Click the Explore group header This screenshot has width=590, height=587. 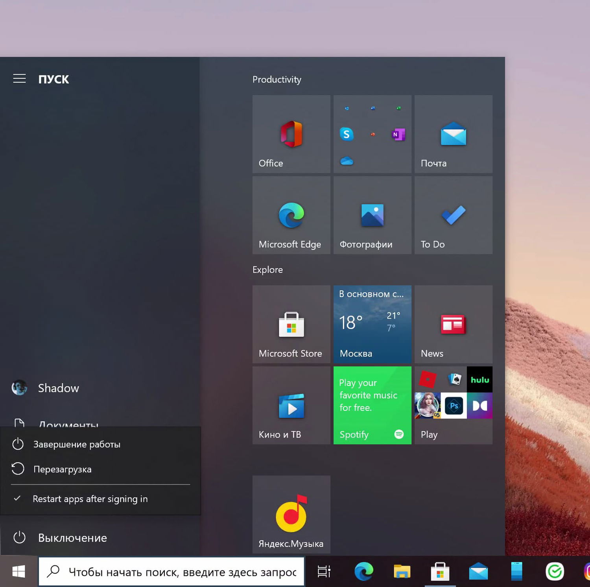pyautogui.click(x=267, y=270)
